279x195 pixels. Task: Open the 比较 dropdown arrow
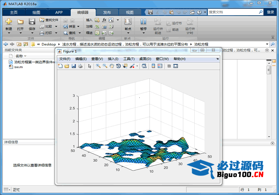pyautogui.click(x=56, y=27)
